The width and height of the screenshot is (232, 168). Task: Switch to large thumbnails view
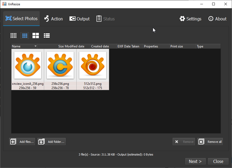(36, 35)
